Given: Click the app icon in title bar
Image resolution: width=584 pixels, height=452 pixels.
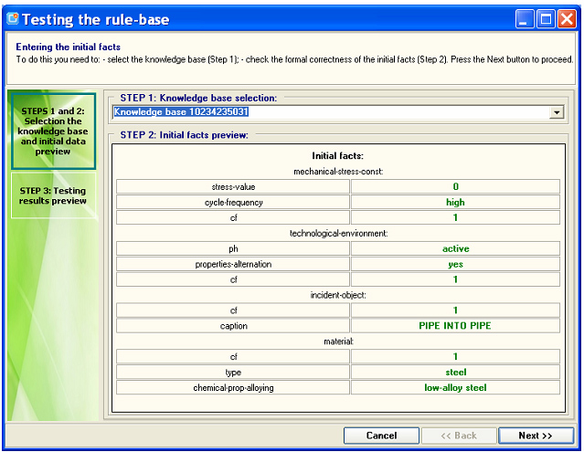Looking at the screenshot, I should [x=13, y=18].
